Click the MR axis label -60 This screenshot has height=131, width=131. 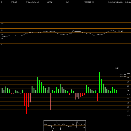pyautogui.click(x=128, y=107)
